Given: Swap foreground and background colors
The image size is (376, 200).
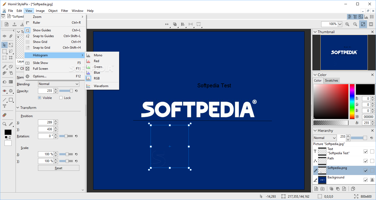Looking at the screenshot, I should pos(10,138).
